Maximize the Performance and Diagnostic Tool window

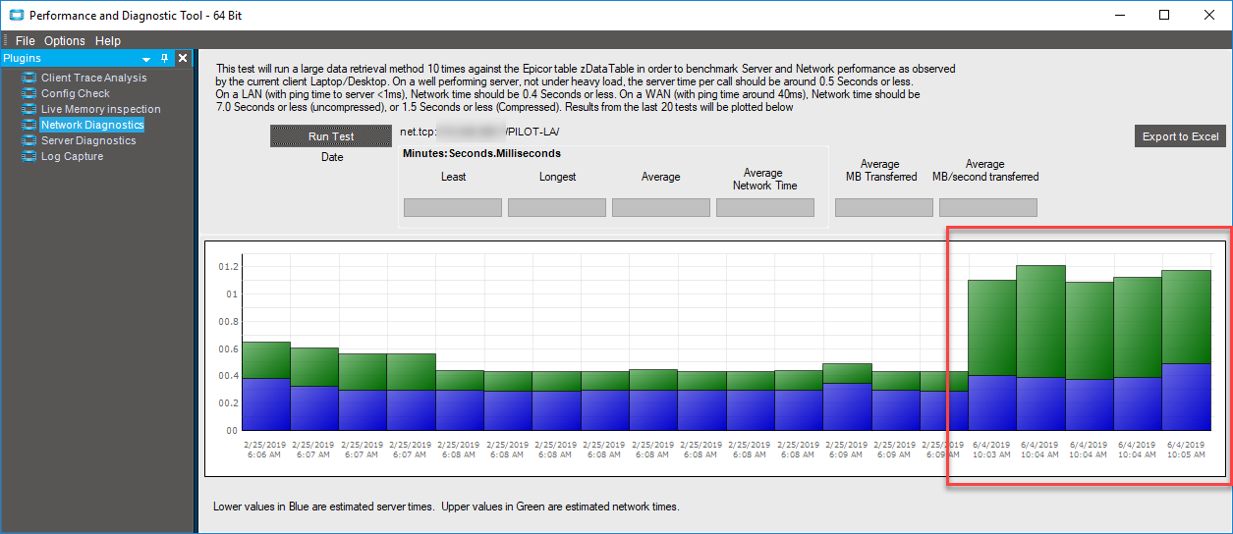[1163, 15]
